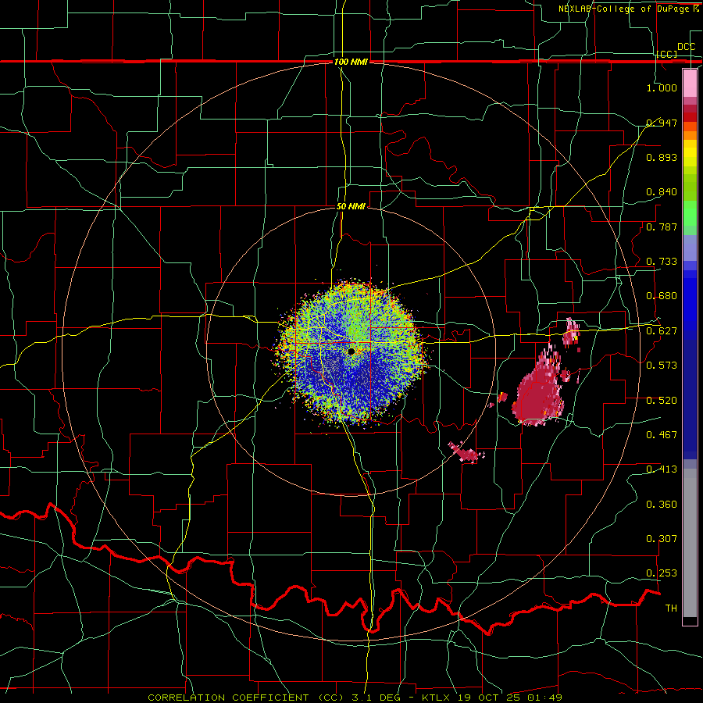Click the [CC] product label
The height and width of the screenshot is (703, 703).
pos(667,54)
